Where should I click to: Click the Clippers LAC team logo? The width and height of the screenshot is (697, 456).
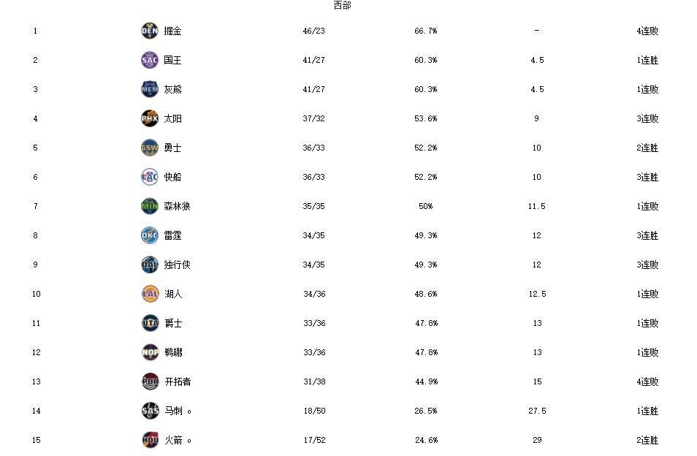[149, 177]
